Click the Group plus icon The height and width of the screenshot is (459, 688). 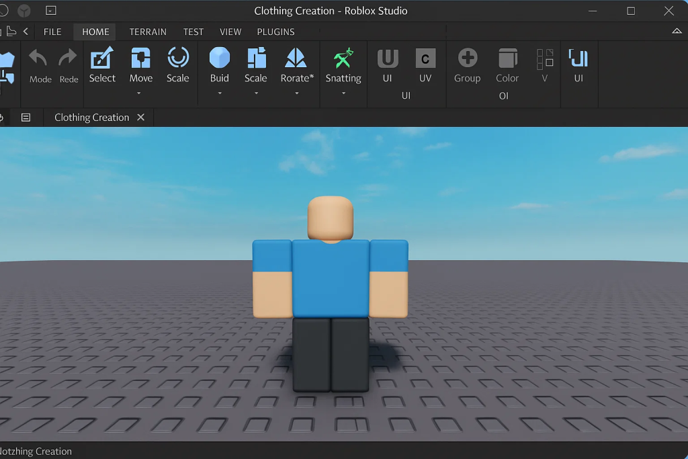pyautogui.click(x=468, y=58)
